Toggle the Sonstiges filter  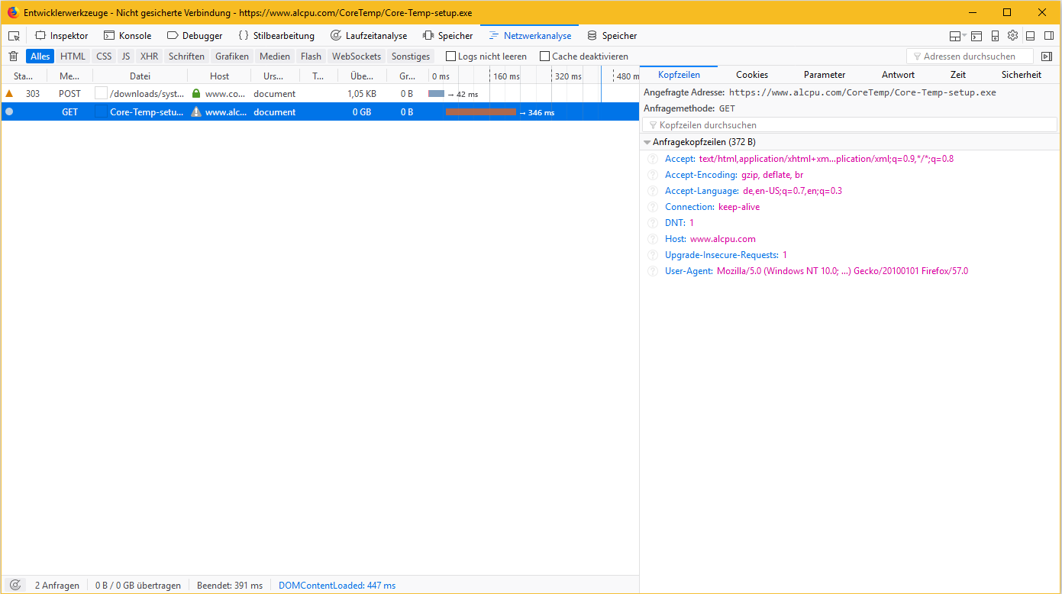point(411,56)
